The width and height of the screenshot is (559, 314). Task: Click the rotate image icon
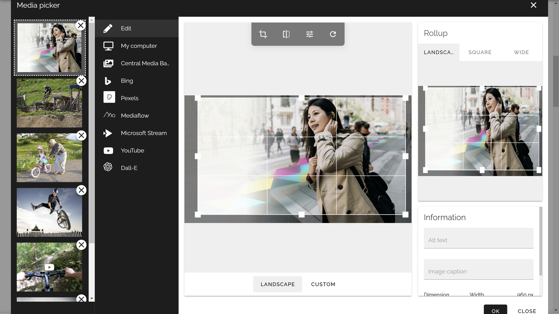point(333,34)
